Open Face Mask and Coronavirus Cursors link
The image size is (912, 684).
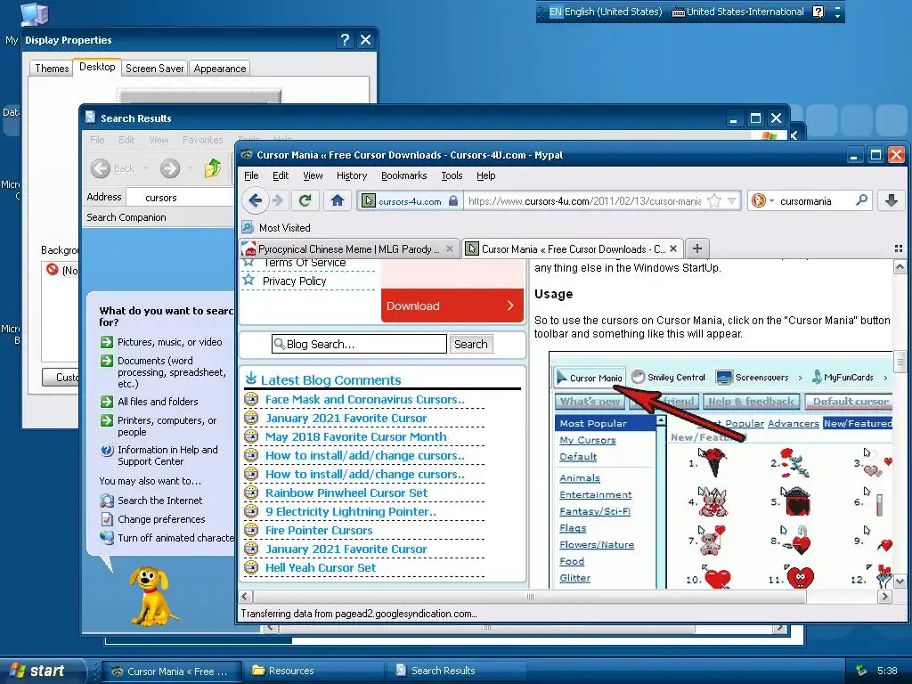coord(364,400)
